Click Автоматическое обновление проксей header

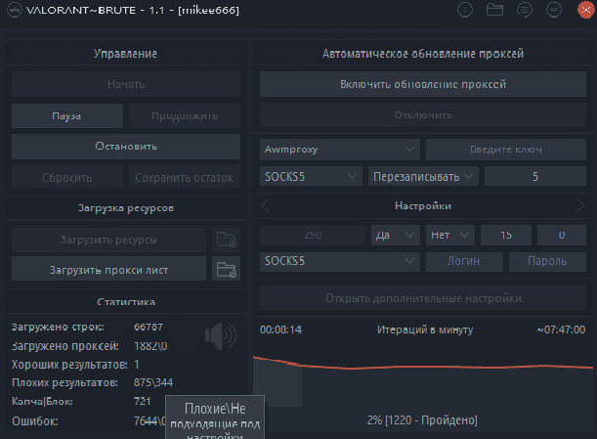[423, 54]
